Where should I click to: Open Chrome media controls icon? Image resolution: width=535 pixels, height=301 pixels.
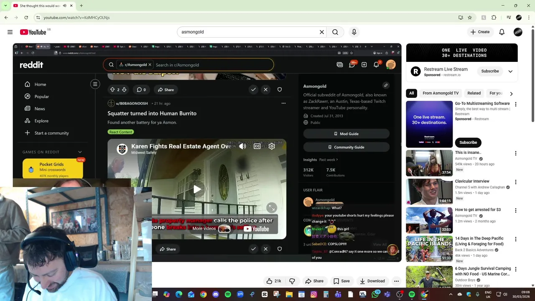(x=509, y=18)
